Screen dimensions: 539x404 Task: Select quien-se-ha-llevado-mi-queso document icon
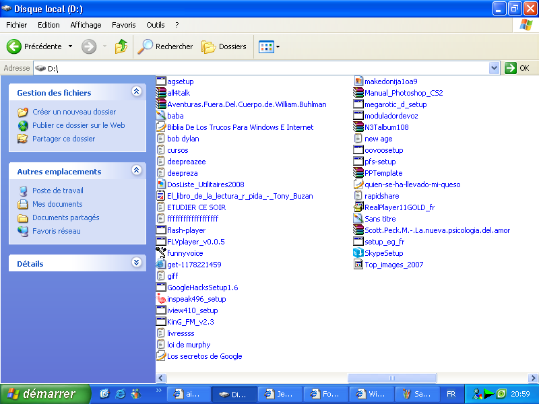pos(358,184)
